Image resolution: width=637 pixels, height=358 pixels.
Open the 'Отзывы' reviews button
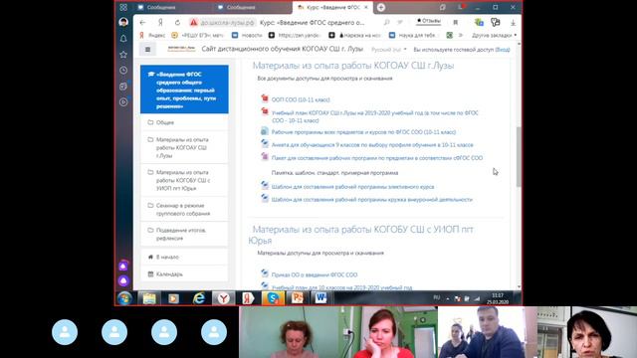click(x=429, y=21)
